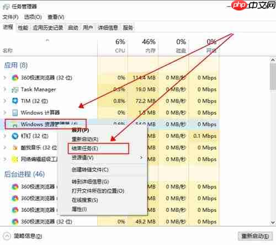The width and height of the screenshot is (276, 245).
Task: Select the 进程 tab
Action: point(8,27)
